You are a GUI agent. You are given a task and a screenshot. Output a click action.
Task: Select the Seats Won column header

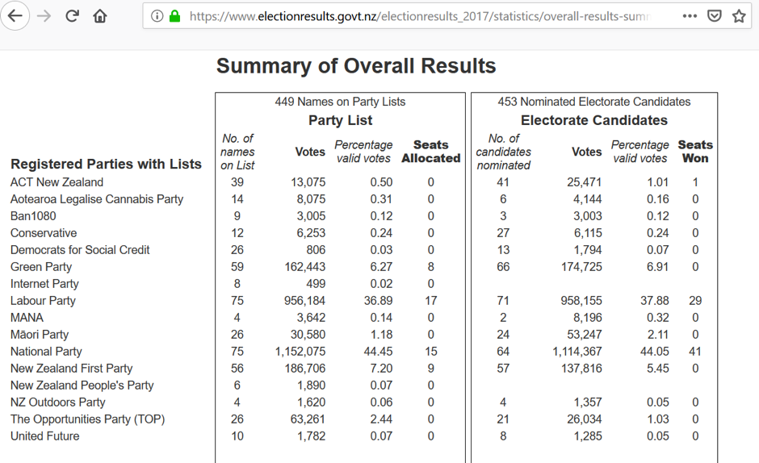[x=695, y=152]
